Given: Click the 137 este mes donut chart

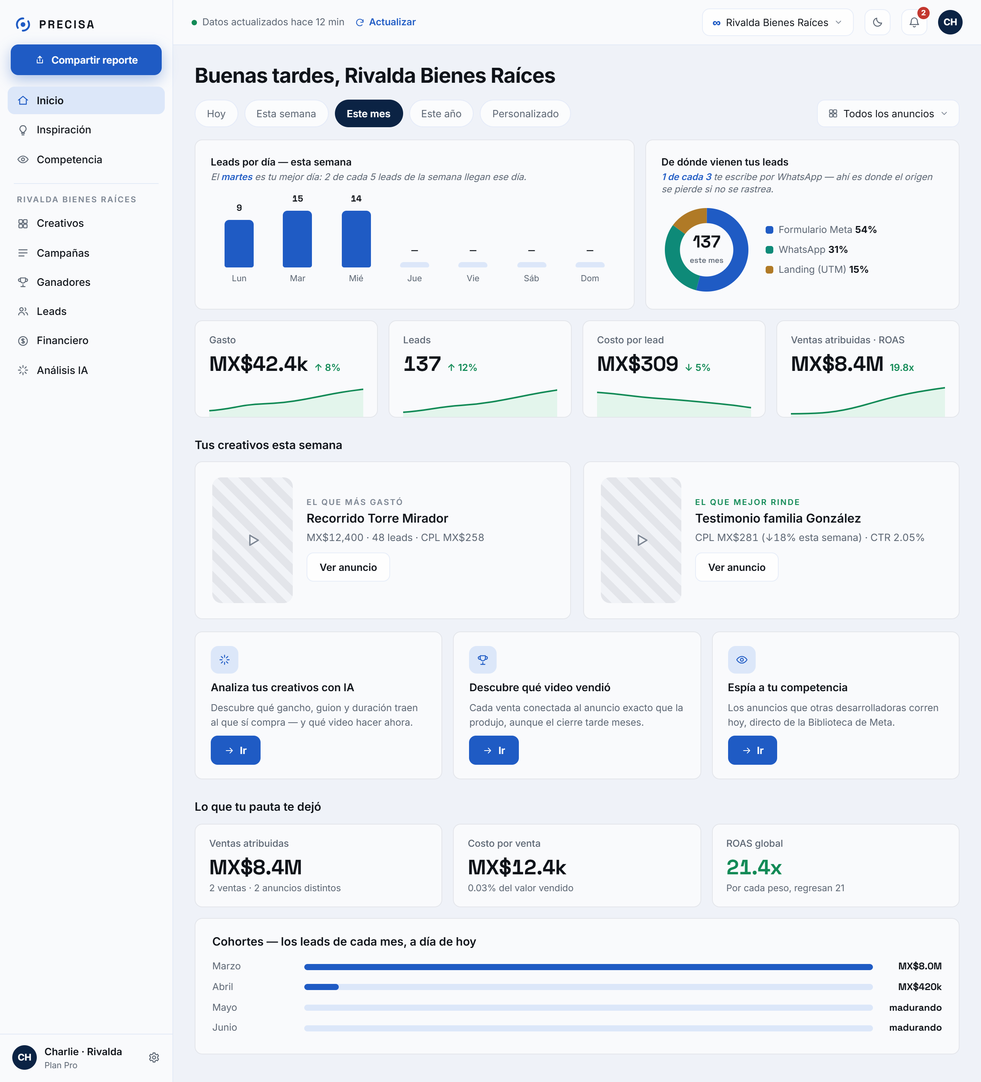Looking at the screenshot, I should [x=707, y=249].
